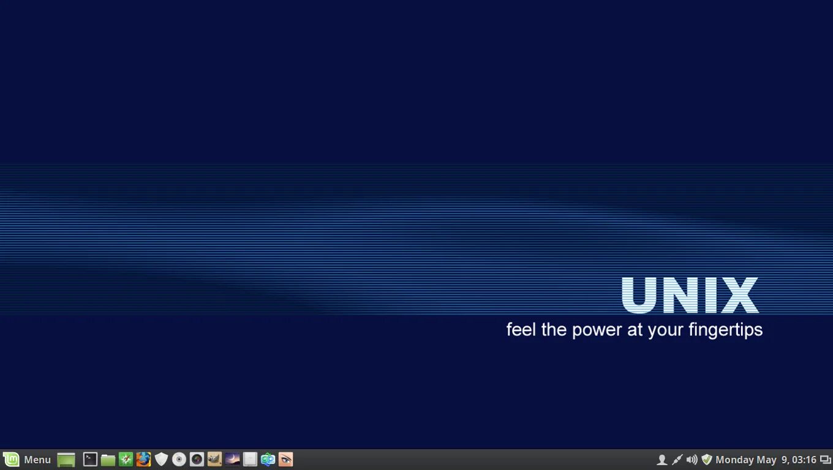833x470 pixels.
Task: Launch the Terminal from the panel
Action: pyautogui.click(x=90, y=460)
